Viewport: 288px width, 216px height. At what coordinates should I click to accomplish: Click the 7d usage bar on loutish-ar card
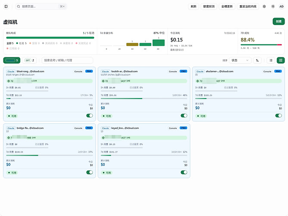(x=144, y=98)
